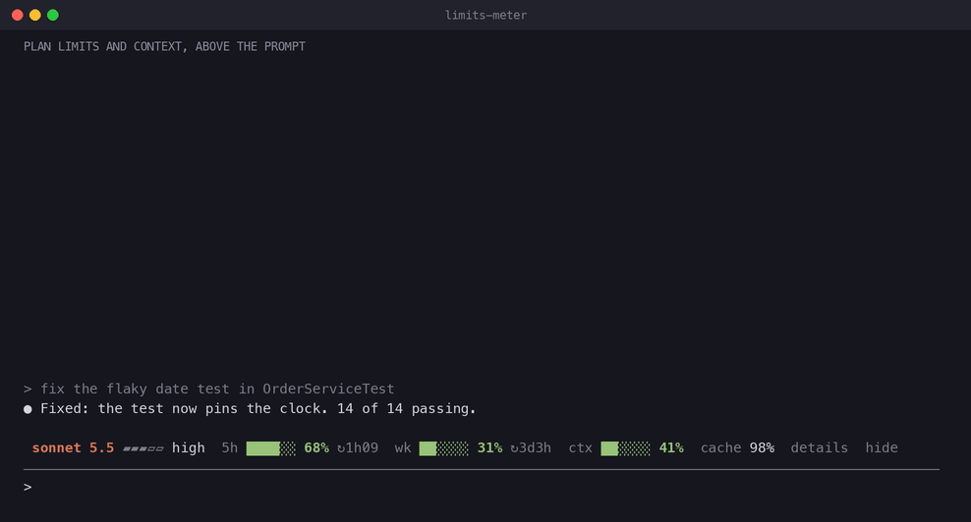Click the 3d3h weekly reset timer
Screen dimensions: 971x522
(530, 447)
